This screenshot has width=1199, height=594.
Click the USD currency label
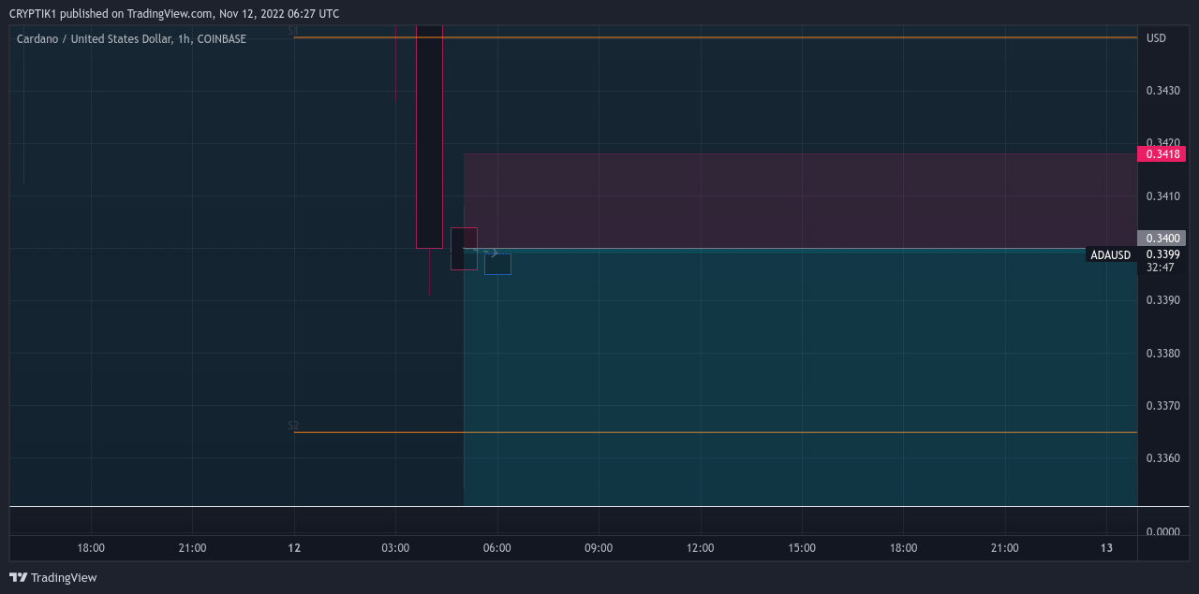pyautogui.click(x=1157, y=38)
